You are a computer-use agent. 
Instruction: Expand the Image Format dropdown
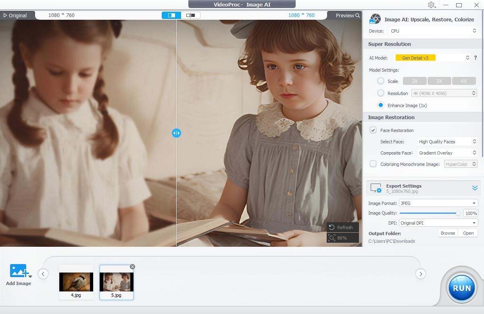pos(438,203)
